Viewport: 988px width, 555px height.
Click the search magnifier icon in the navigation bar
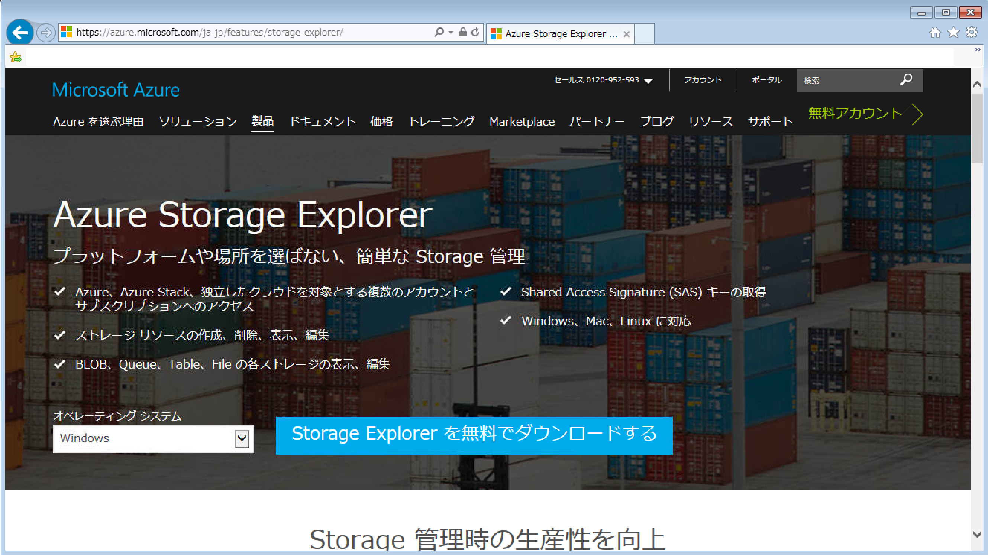coord(907,80)
